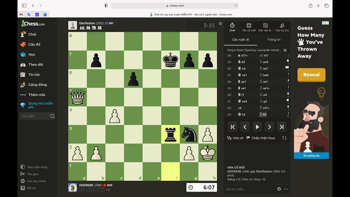Click the Chess.com logo
350x197 pixels.
coord(33,24)
